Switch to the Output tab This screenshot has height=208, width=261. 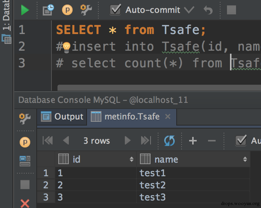(62, 116)
